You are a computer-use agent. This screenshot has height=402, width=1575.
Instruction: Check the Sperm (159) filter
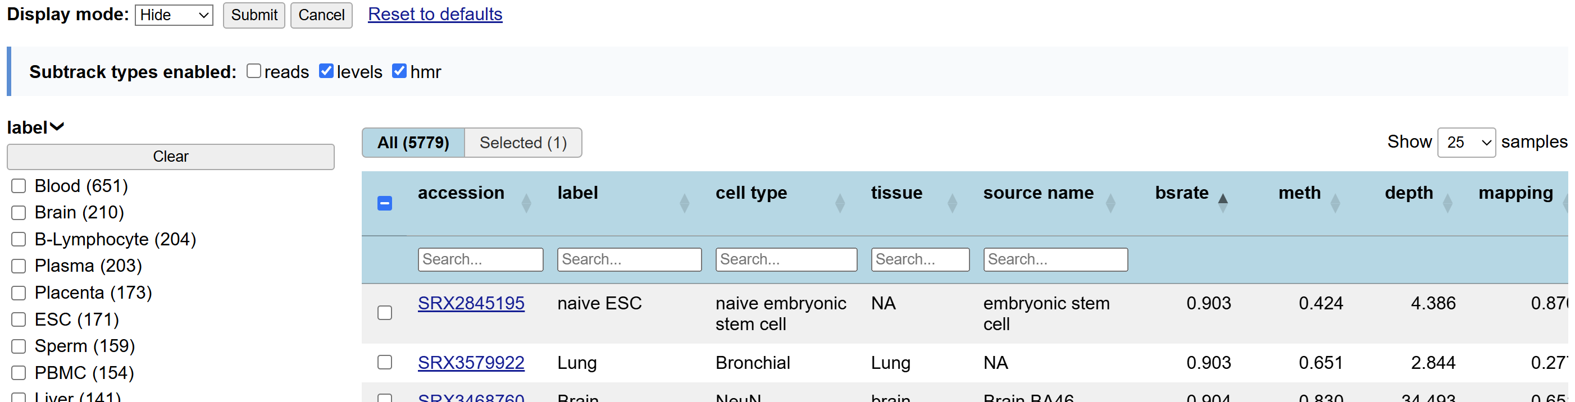(19, 348)
